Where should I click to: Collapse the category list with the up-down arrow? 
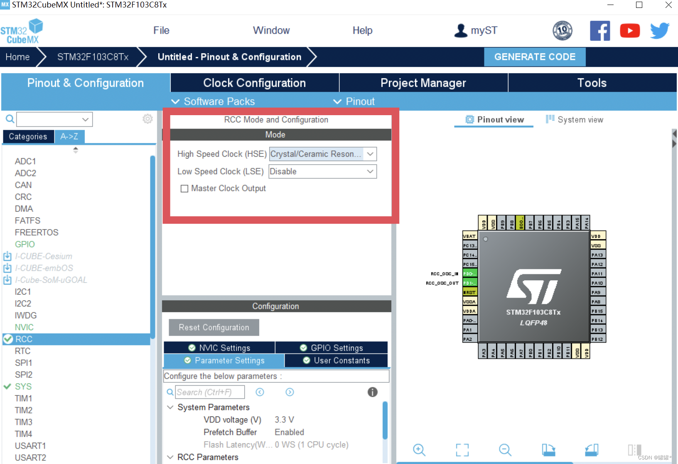(75, 150)
